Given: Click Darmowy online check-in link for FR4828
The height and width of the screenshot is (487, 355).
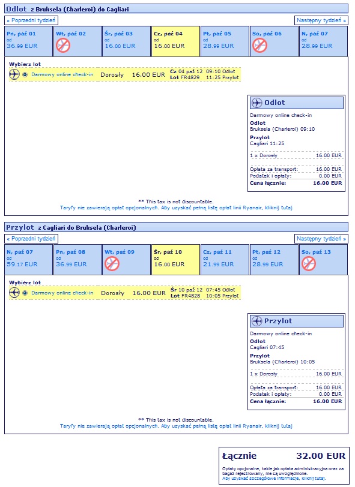Looking at the screenshot, I should [62, 293].
